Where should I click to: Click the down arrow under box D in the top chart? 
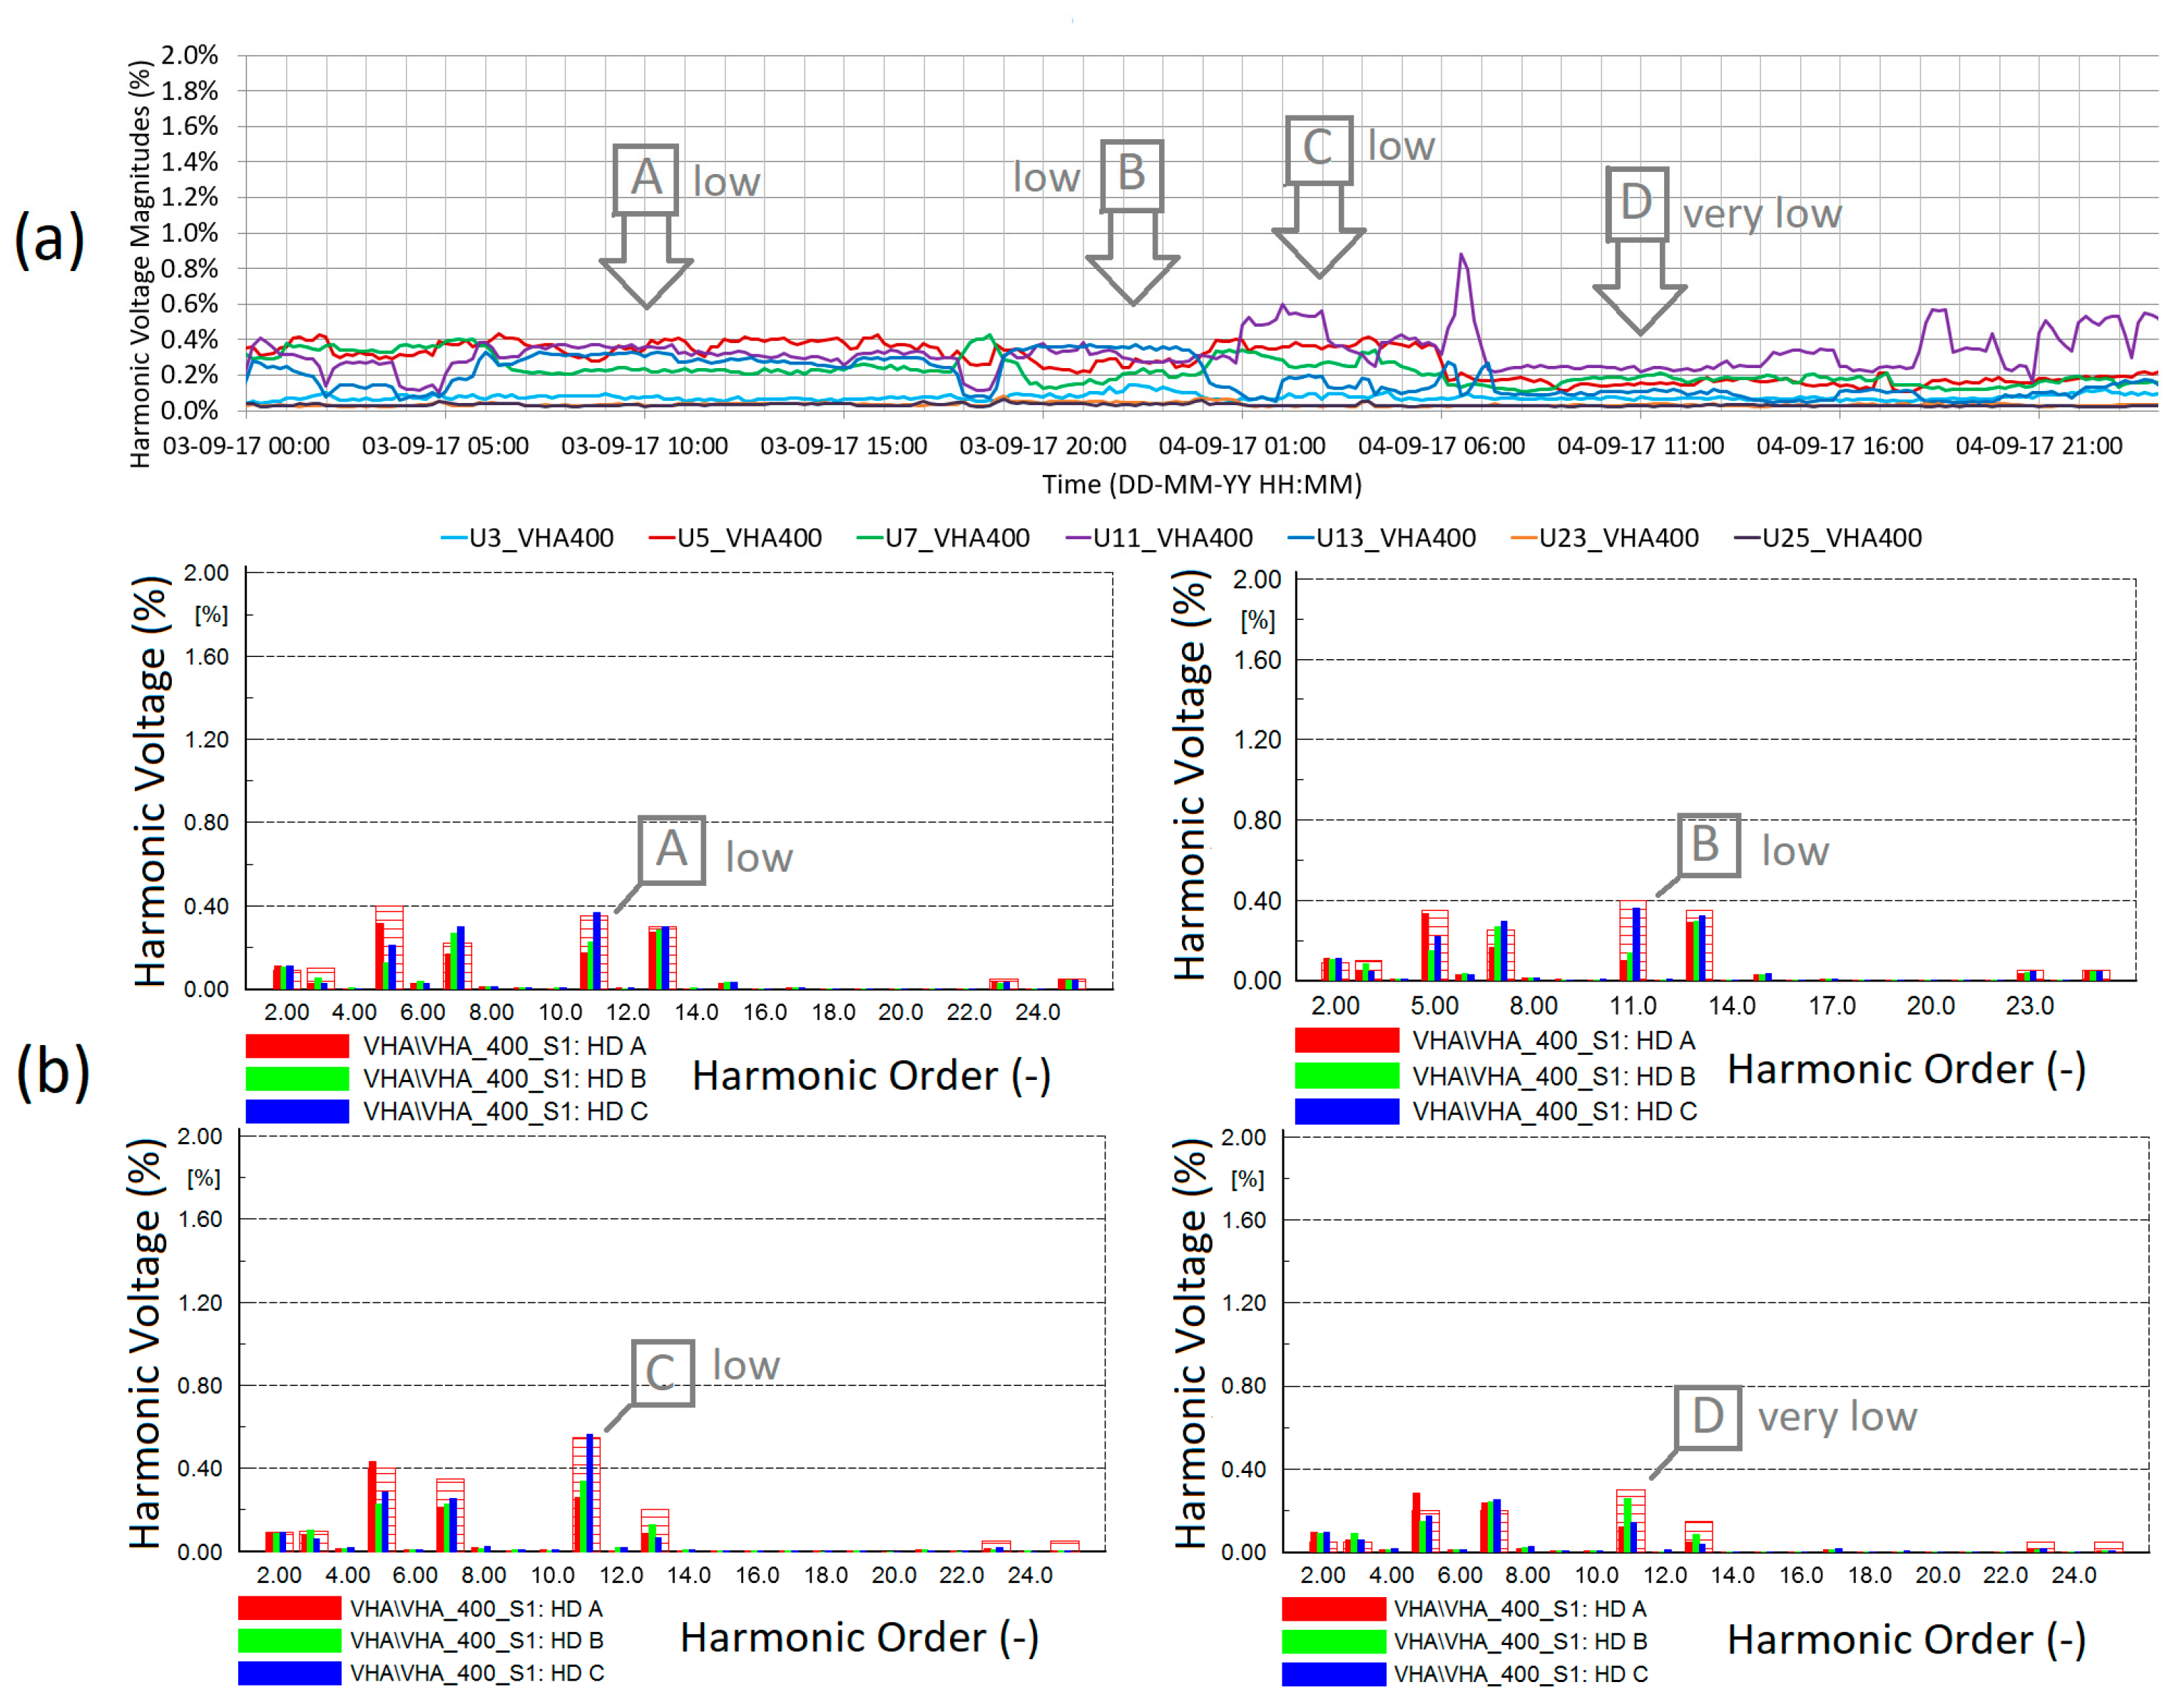(1639, 290)
